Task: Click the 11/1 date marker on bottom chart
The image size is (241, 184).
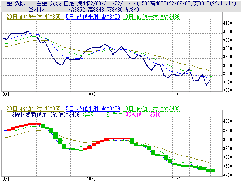Action: (x=176, y=179)
